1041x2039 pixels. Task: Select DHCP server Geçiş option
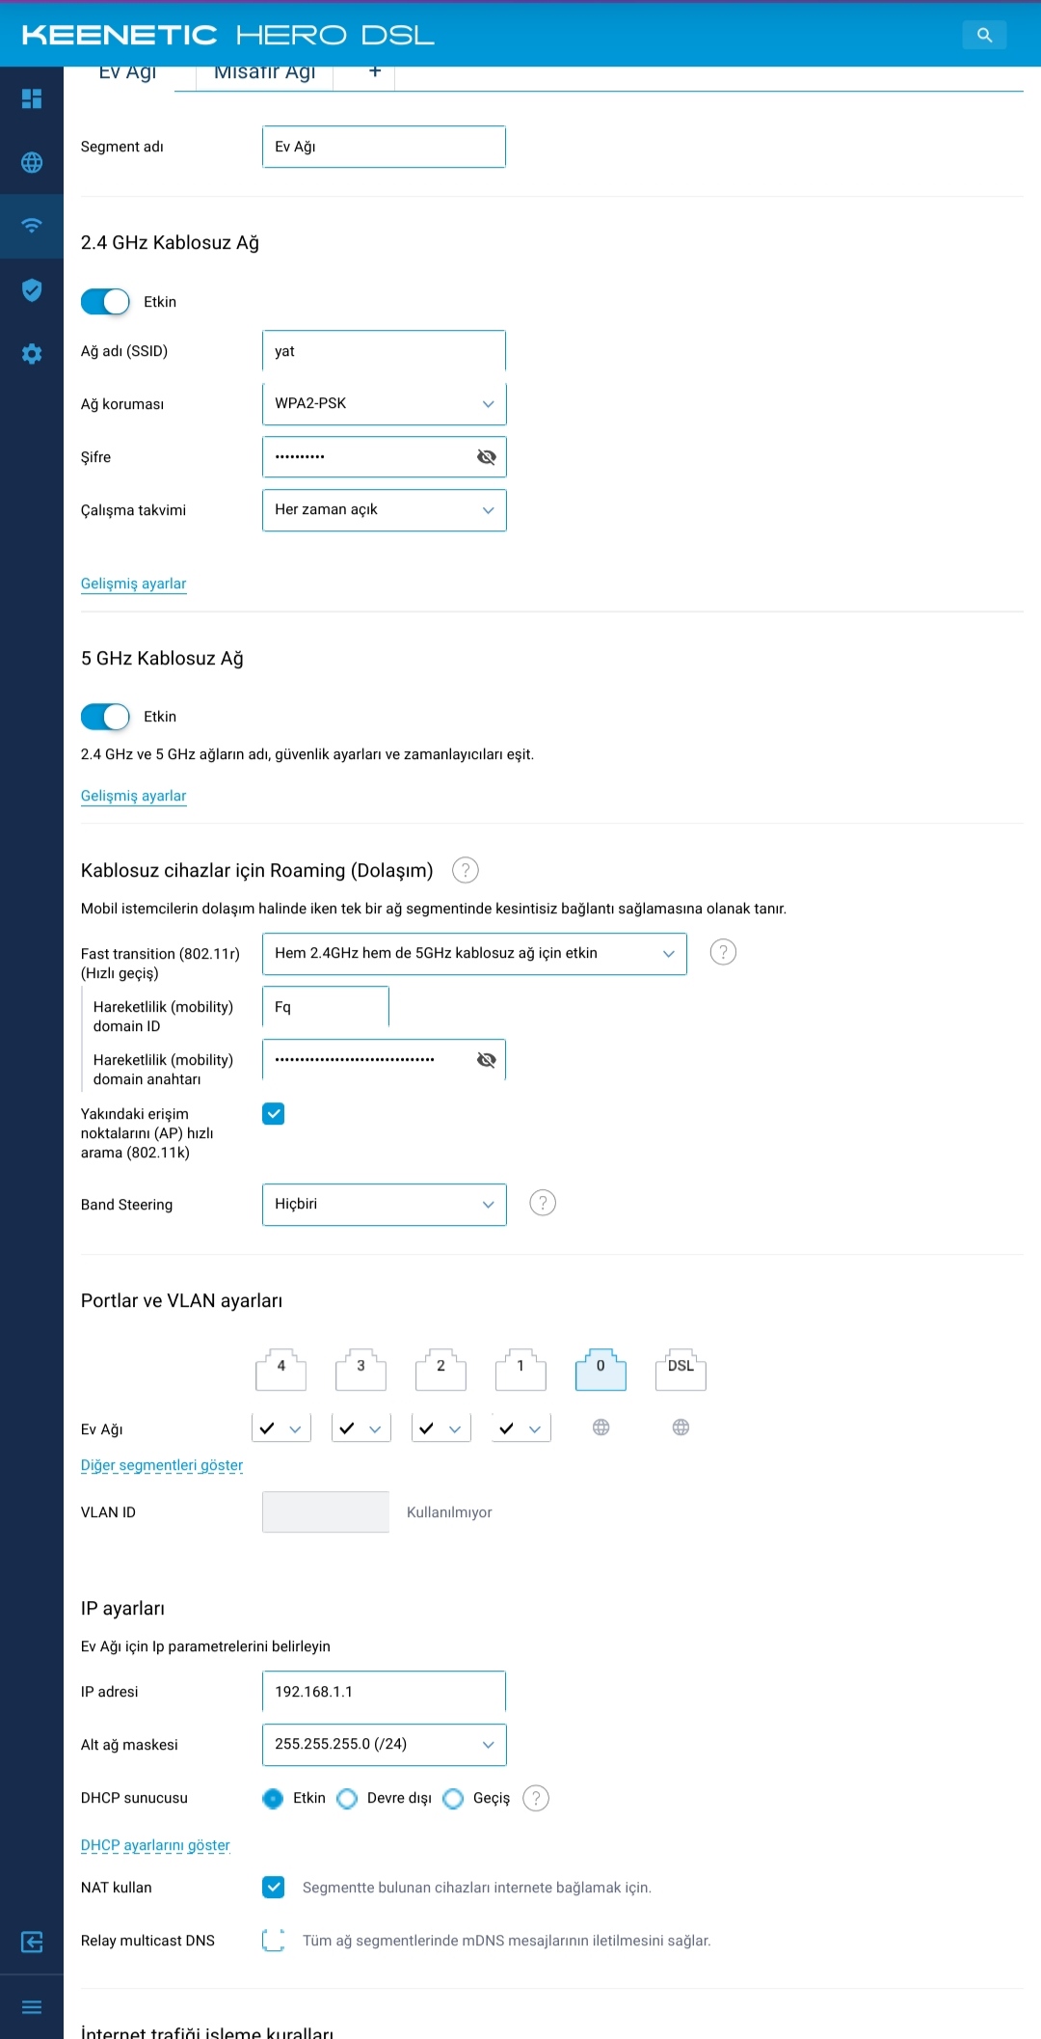[x=453, y=1798]
